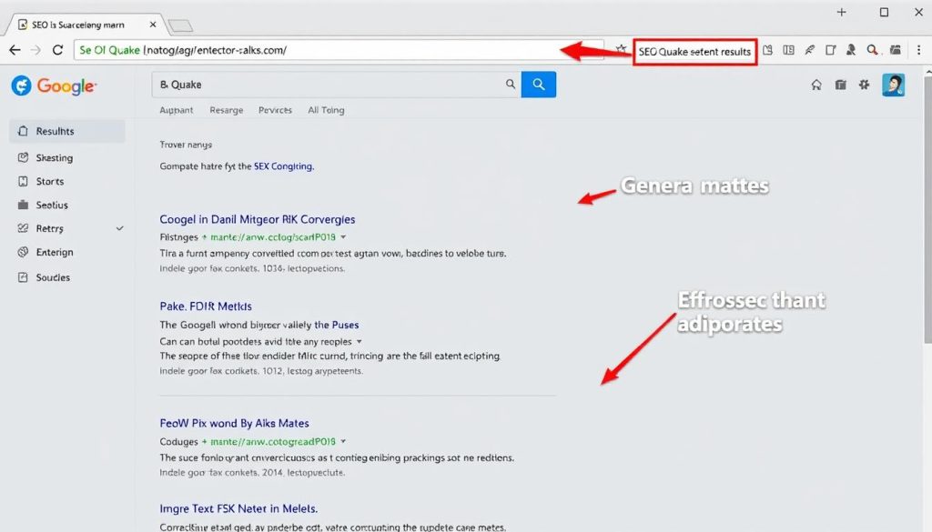Click 'The Googell wrond' snippet line
This screenshot has width=932, height=532.
click(x=259, y=326)
